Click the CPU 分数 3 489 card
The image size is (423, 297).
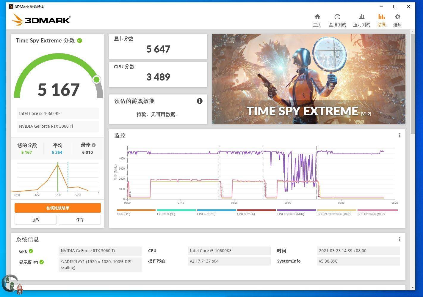point(158,75)
